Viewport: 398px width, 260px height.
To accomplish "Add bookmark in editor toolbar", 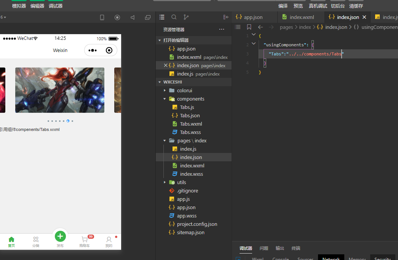I will (x=249, y=27).
